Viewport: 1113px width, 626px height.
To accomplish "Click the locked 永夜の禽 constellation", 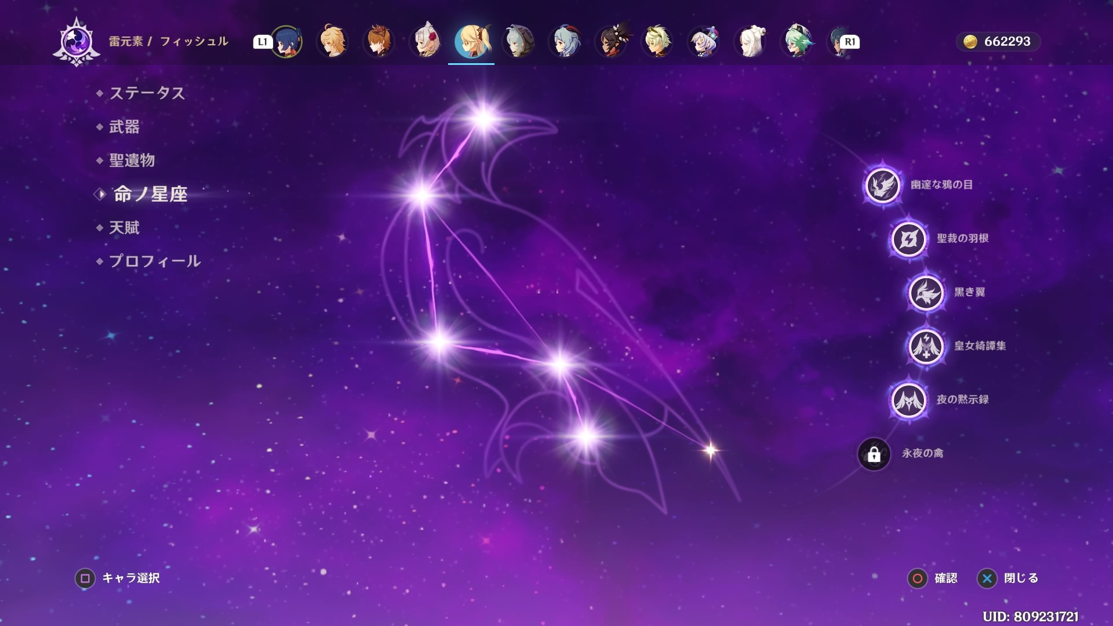I will [874, 454].
